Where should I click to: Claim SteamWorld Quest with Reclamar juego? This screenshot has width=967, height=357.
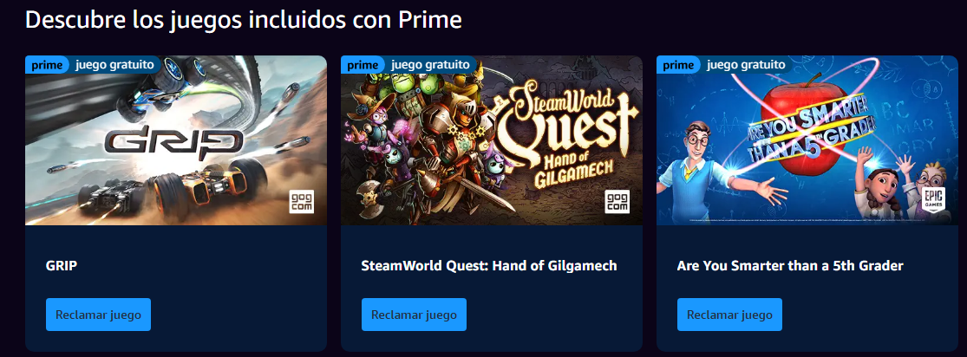coord(414,315)
